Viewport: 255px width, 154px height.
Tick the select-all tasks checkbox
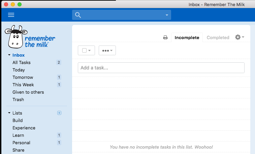85,51
